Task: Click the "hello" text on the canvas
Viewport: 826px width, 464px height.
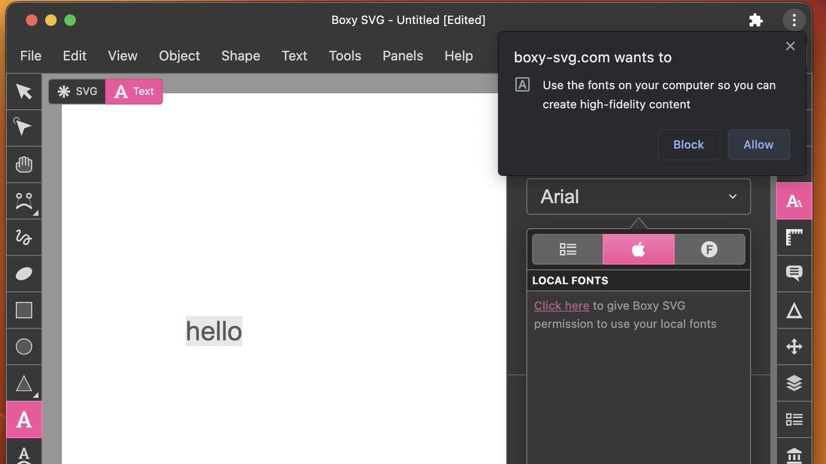Action: [214, 331]
